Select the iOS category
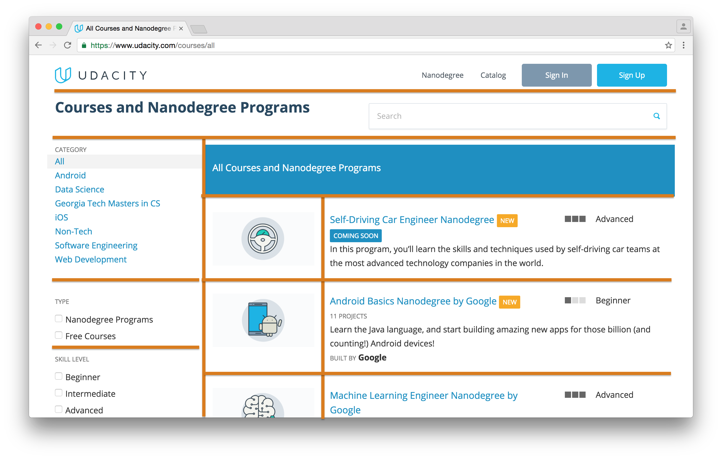Screen dimensions: 722x459 (61, 217)
